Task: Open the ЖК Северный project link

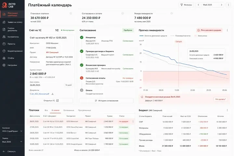Action: point(52,52)
